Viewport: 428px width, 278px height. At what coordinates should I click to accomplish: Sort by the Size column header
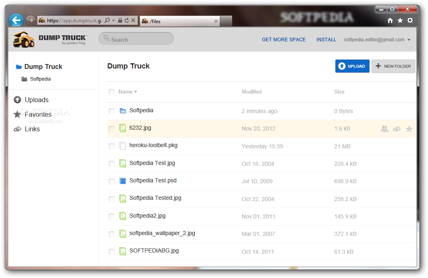coord(339,92)
